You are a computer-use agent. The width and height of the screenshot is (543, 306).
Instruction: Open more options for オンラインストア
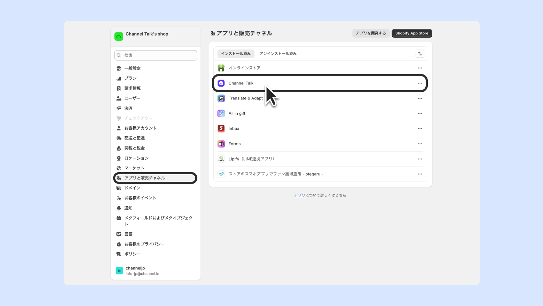[x=420, y=68]
